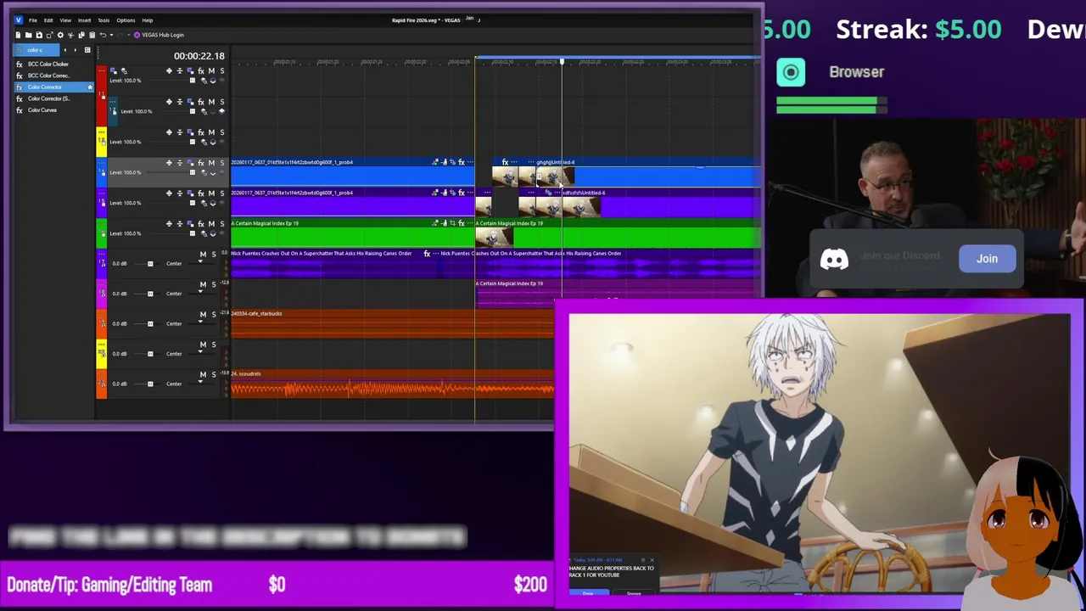Open the View menu

65,20
